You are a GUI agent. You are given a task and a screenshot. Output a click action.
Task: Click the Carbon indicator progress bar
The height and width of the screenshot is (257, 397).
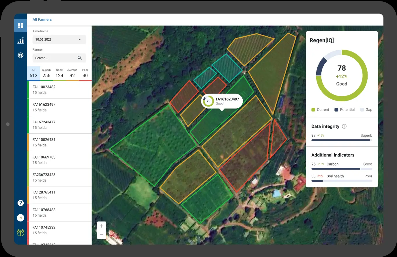(x=342, y=169)
